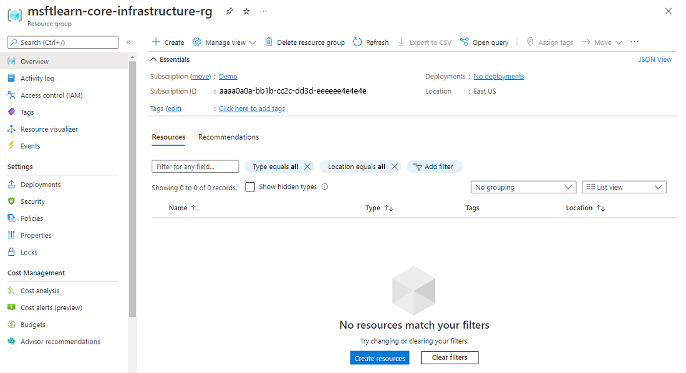Click the Create plus icon
Viewport: 686px width, 373px height.
[156, 42]
